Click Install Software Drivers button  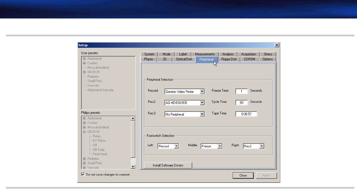(168, 165)
